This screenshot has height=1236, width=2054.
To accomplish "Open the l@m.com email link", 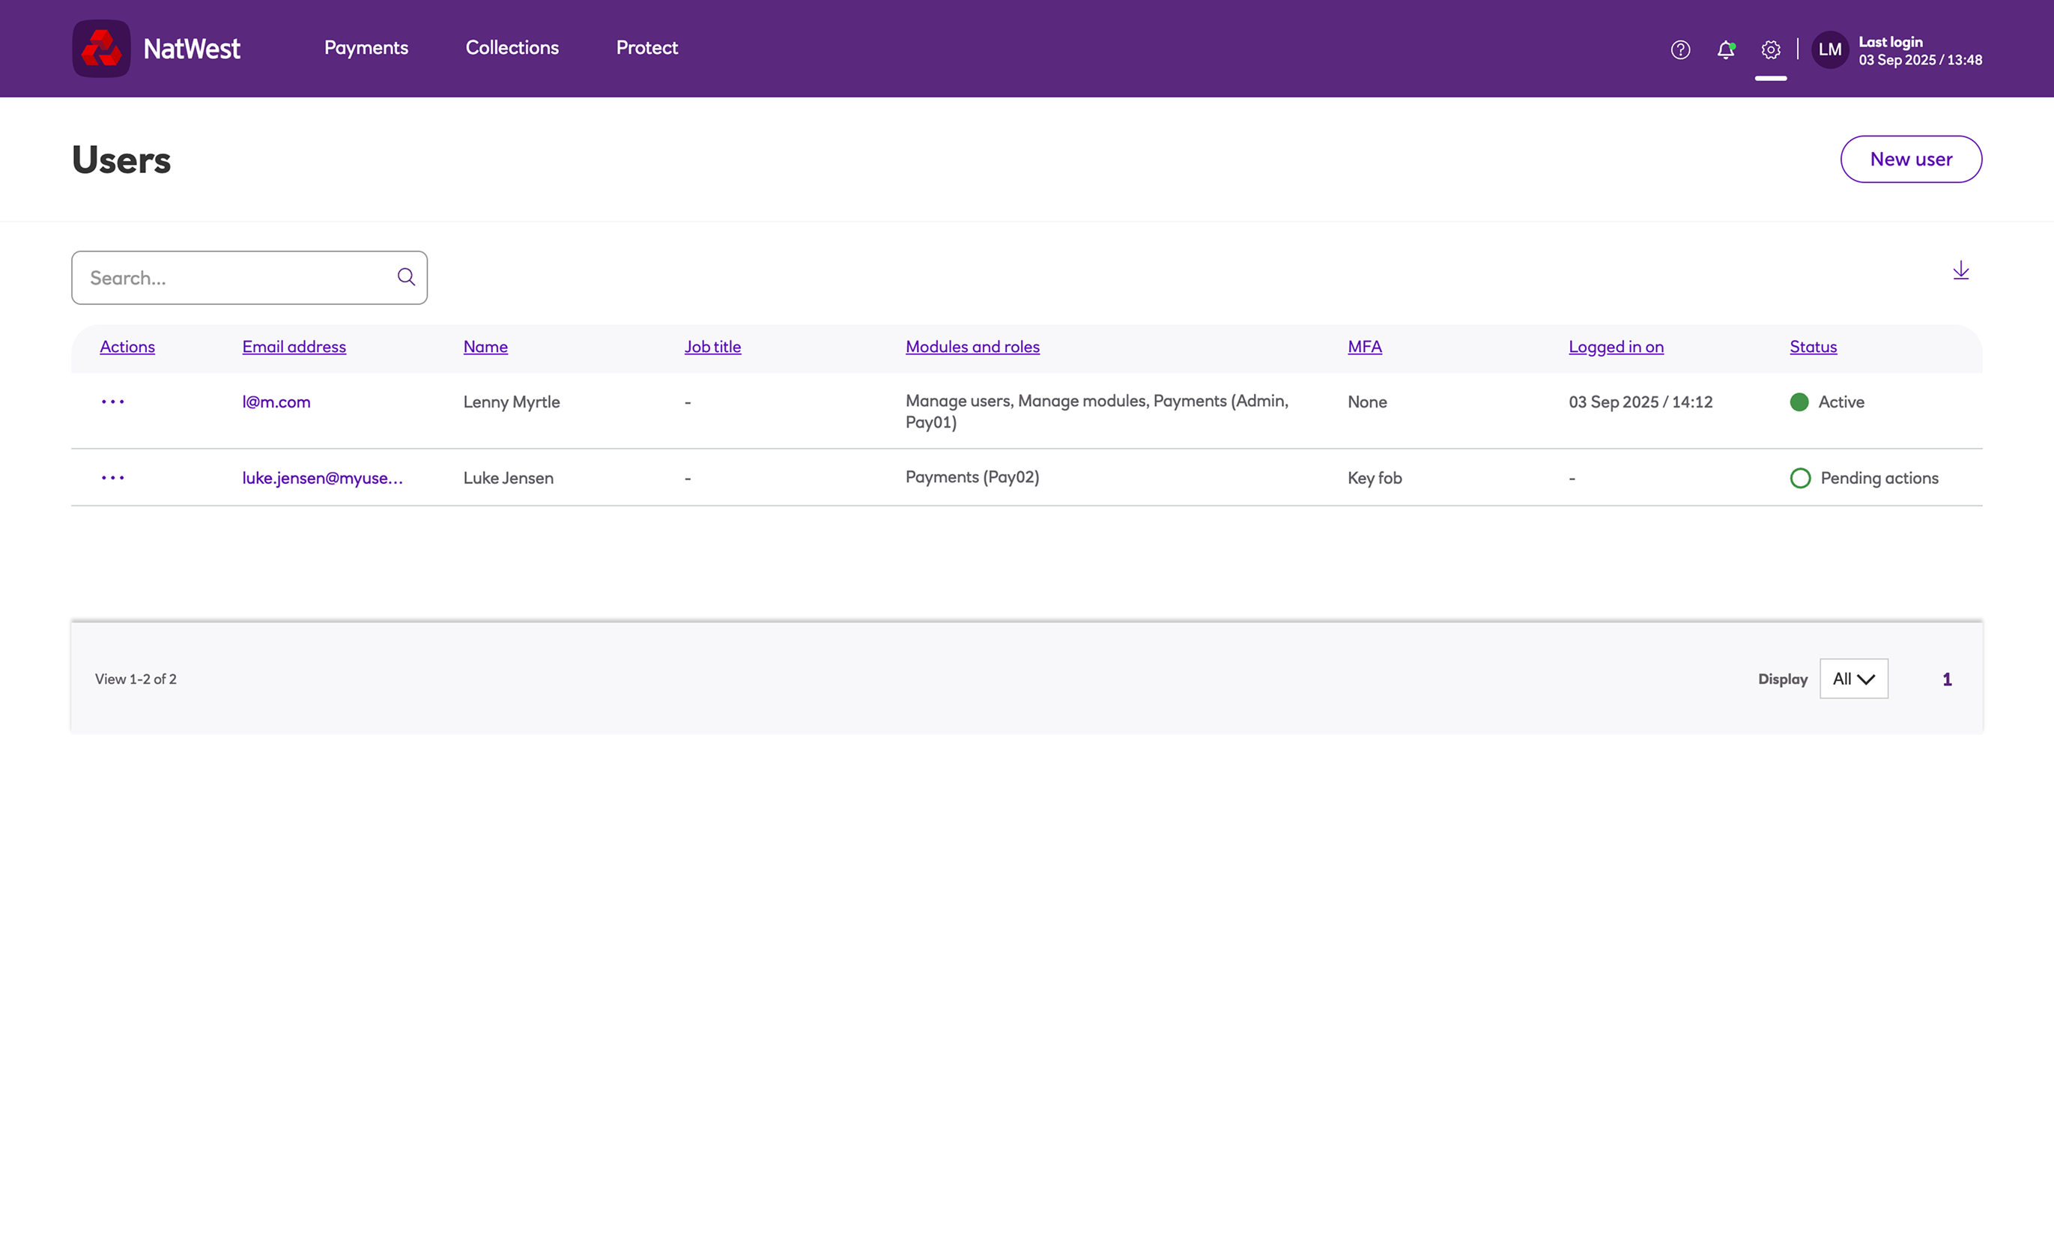I will coord(276,402).
